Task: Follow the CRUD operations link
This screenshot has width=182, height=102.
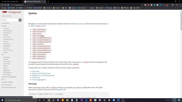Action: [x=78, y=24]
